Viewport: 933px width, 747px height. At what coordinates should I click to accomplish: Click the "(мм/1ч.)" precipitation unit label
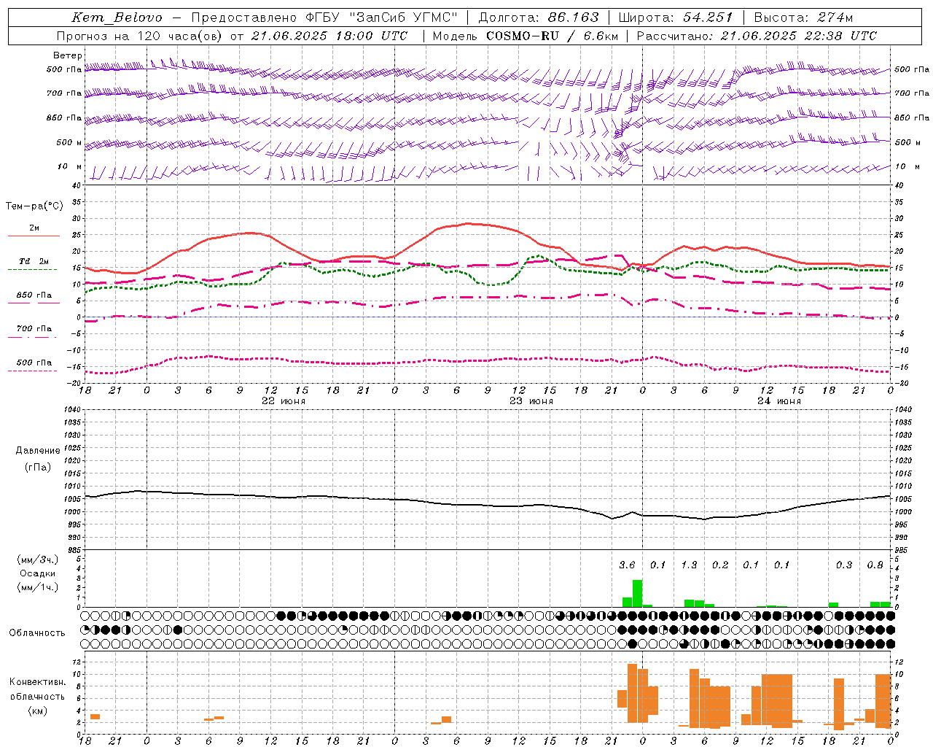38,587
